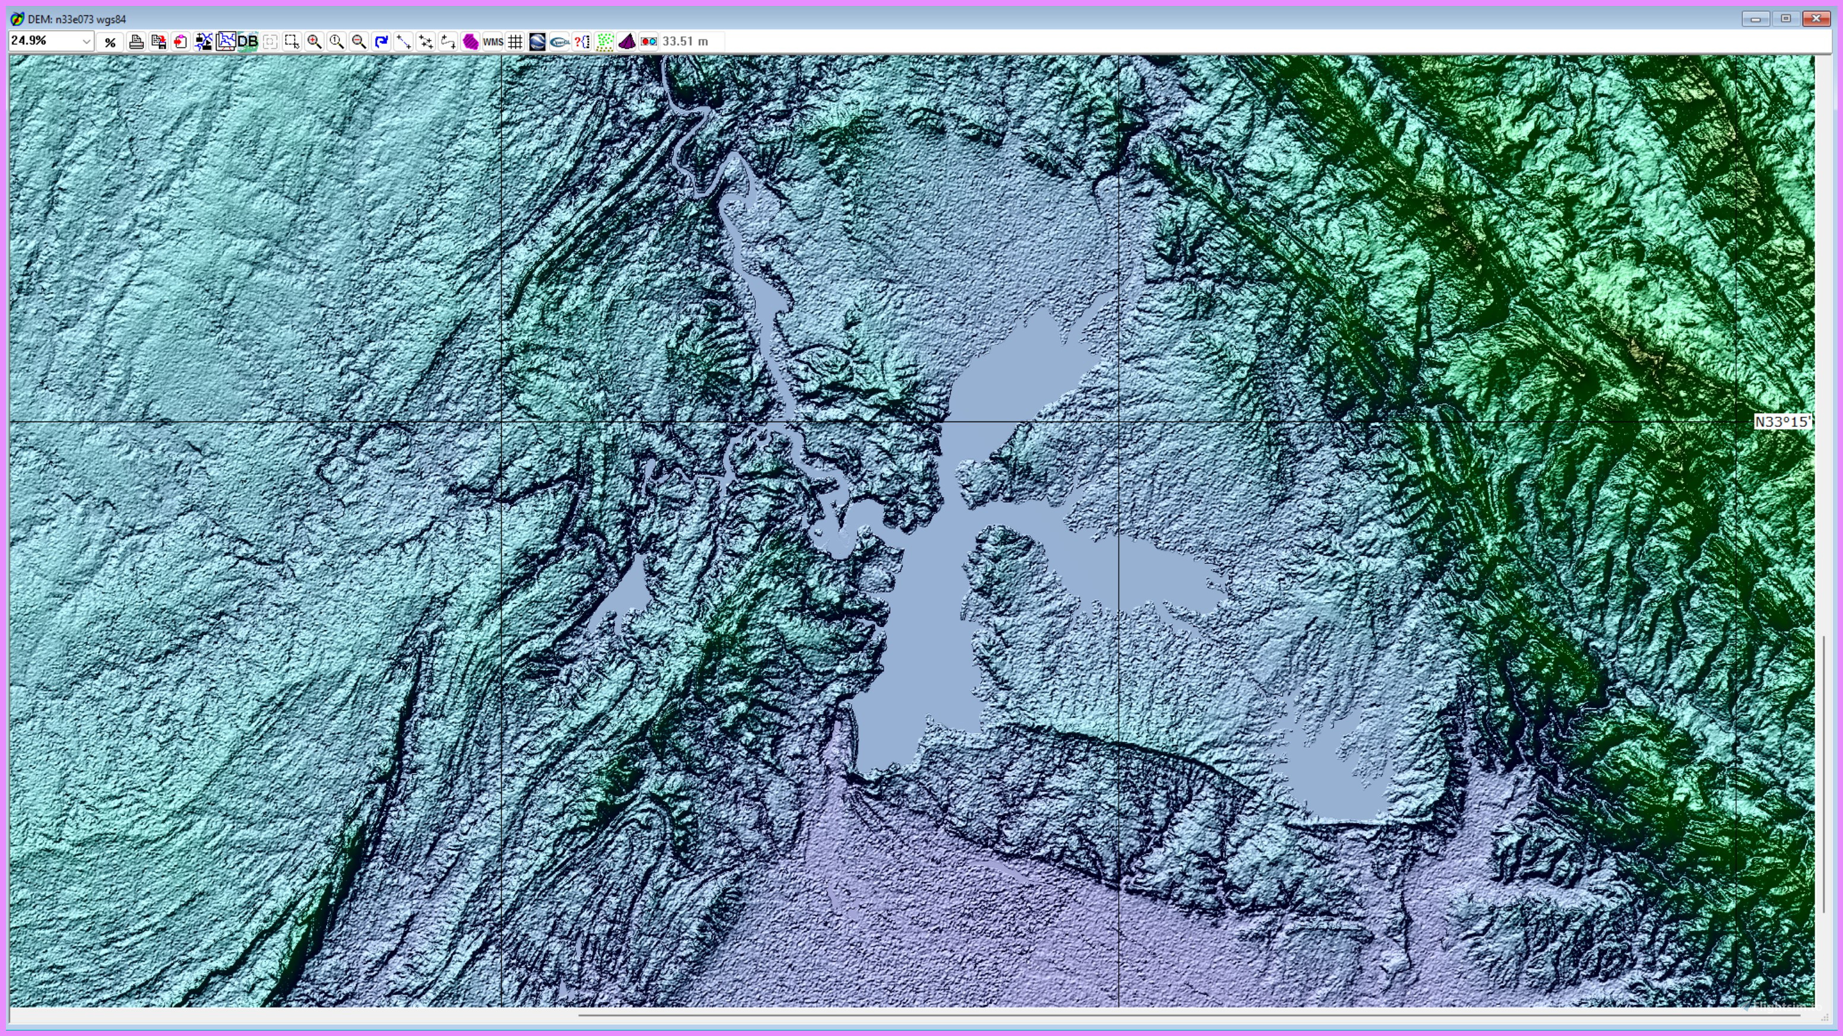
Task: Select the Zoom Out tool
Action: pos(359,42)
